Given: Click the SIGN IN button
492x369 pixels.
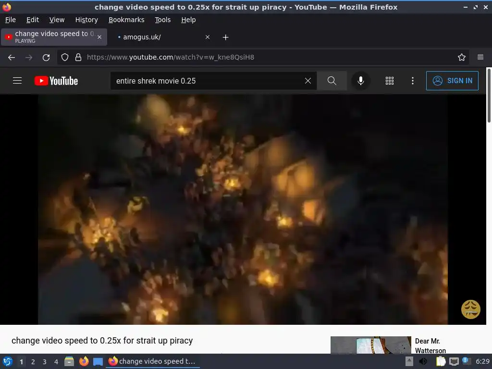Looking at the screenshot, I should coord(452,81).
